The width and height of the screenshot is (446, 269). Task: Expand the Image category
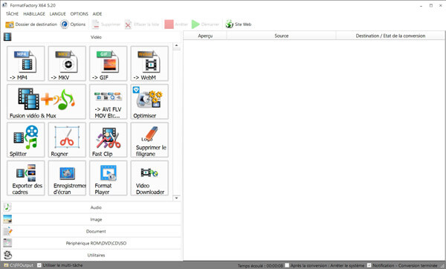tap(91, 219)
